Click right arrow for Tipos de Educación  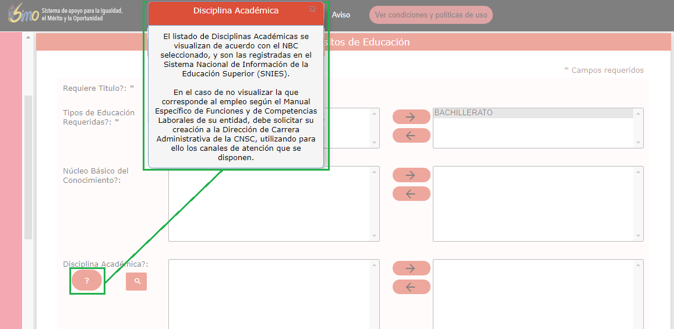coord(411,116)
